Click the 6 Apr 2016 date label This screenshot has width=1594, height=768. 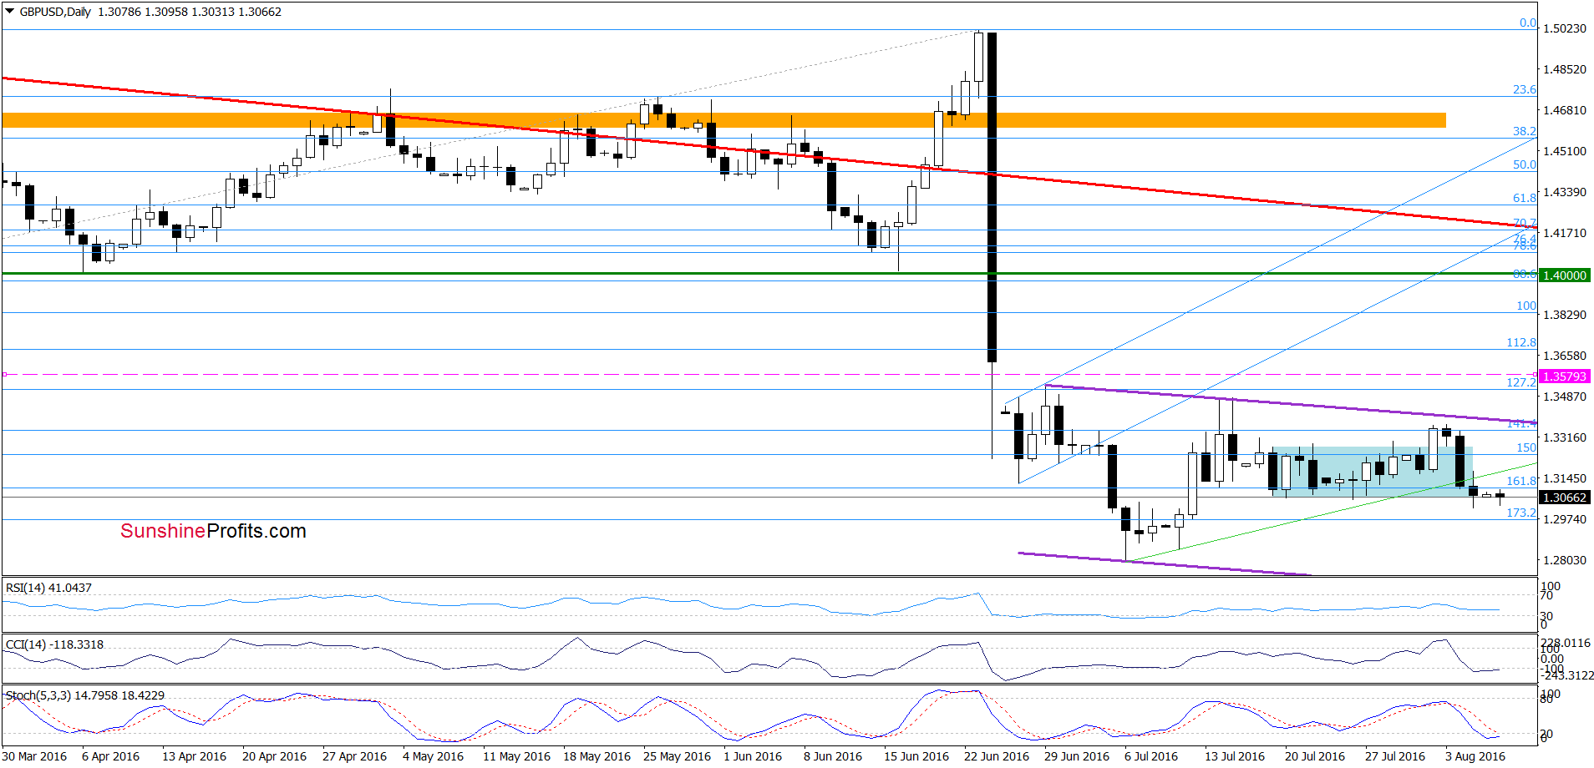point(110,756)
